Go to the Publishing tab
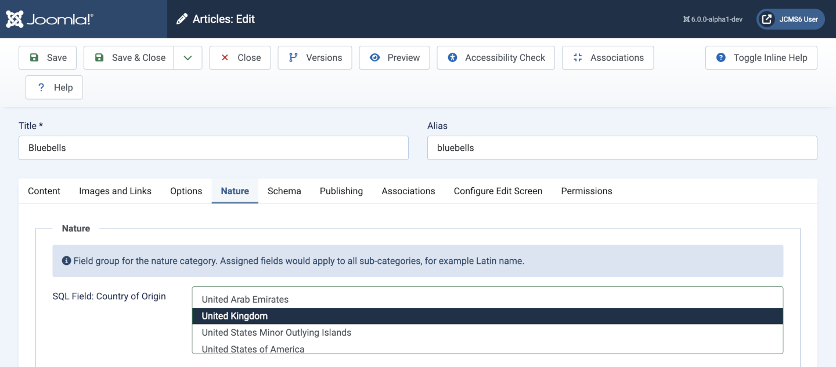 coord(341,191)
